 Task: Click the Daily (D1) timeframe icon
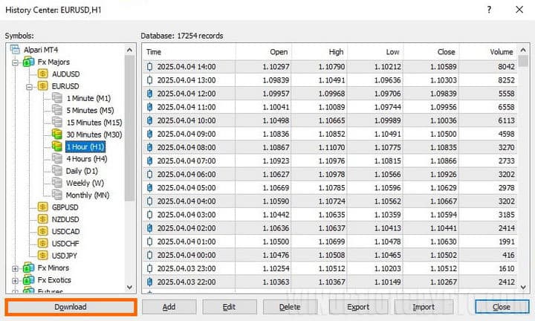click(x=57, y=171)
